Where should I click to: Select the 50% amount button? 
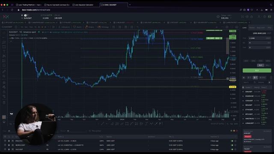253,61
